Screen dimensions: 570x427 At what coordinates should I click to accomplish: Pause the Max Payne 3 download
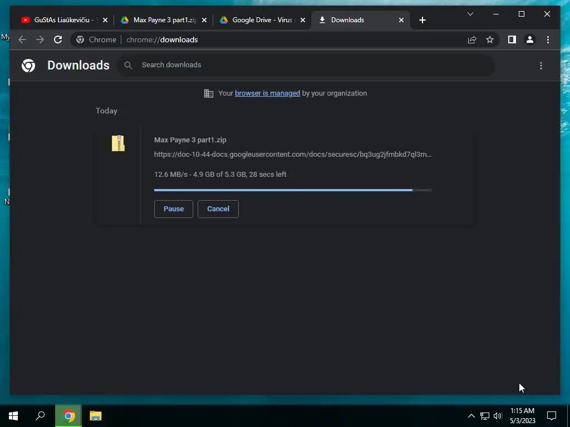[x=174, y=209]
